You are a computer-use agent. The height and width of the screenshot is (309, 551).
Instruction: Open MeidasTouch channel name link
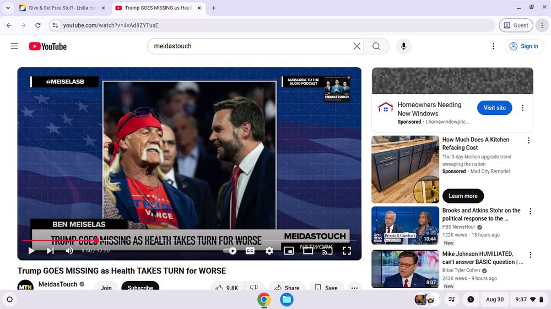click(58, 284)
